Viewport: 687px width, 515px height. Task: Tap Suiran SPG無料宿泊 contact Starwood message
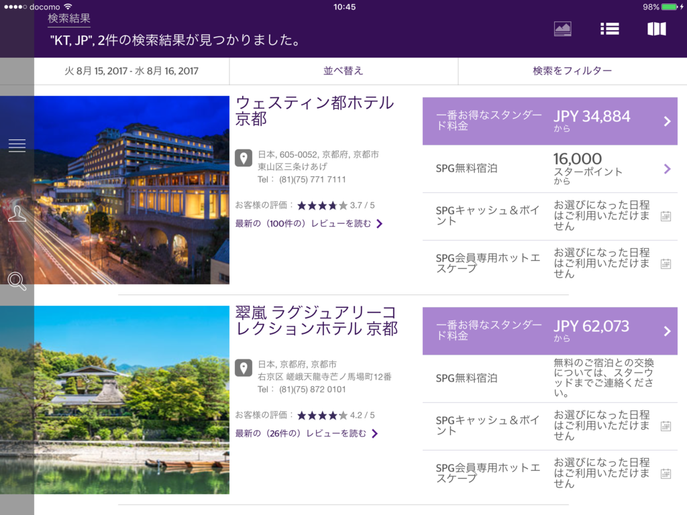click(x=604, y=378)
